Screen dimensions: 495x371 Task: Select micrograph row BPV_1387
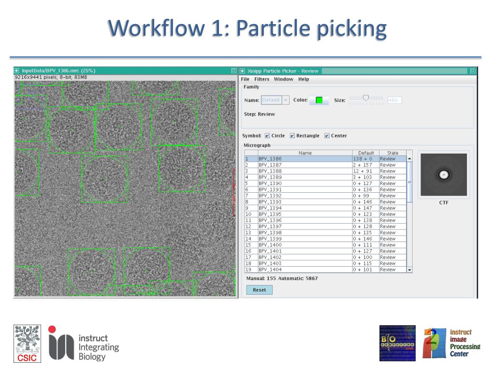click(325, 165)
